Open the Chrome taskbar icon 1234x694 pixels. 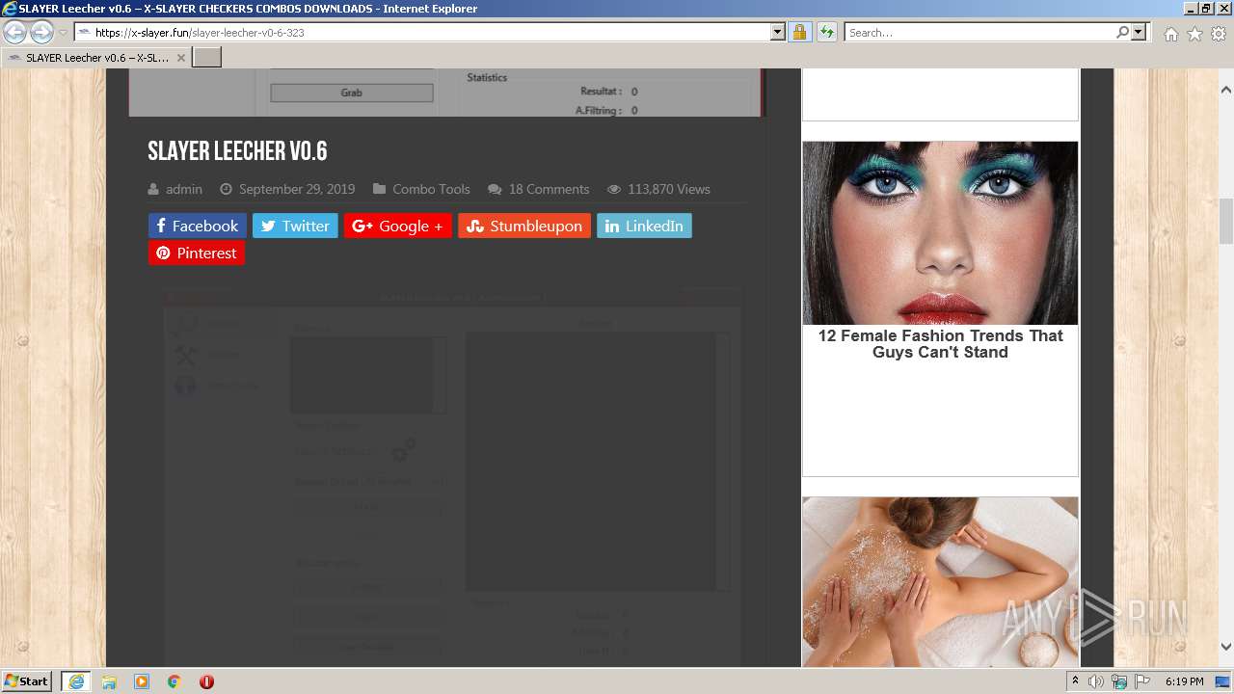[174, 681]
